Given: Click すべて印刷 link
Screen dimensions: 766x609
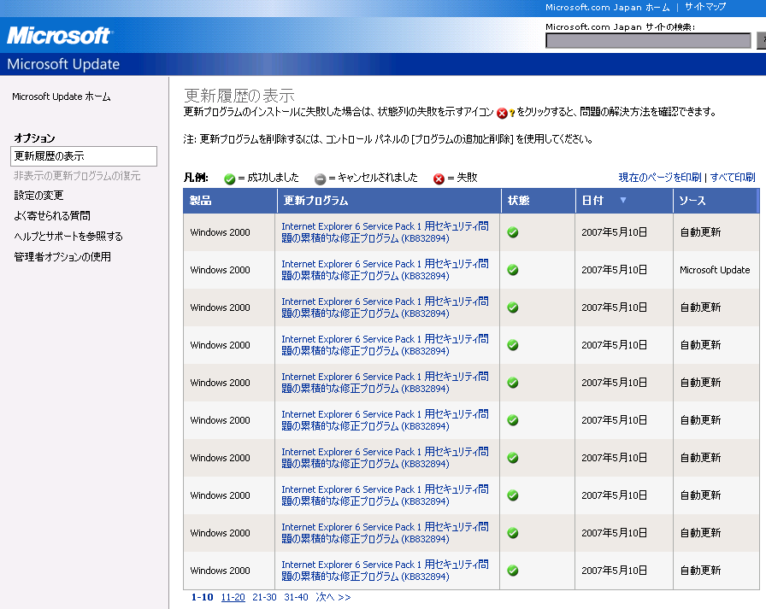Looking at the screenshot, I should [x=733, y=178].
